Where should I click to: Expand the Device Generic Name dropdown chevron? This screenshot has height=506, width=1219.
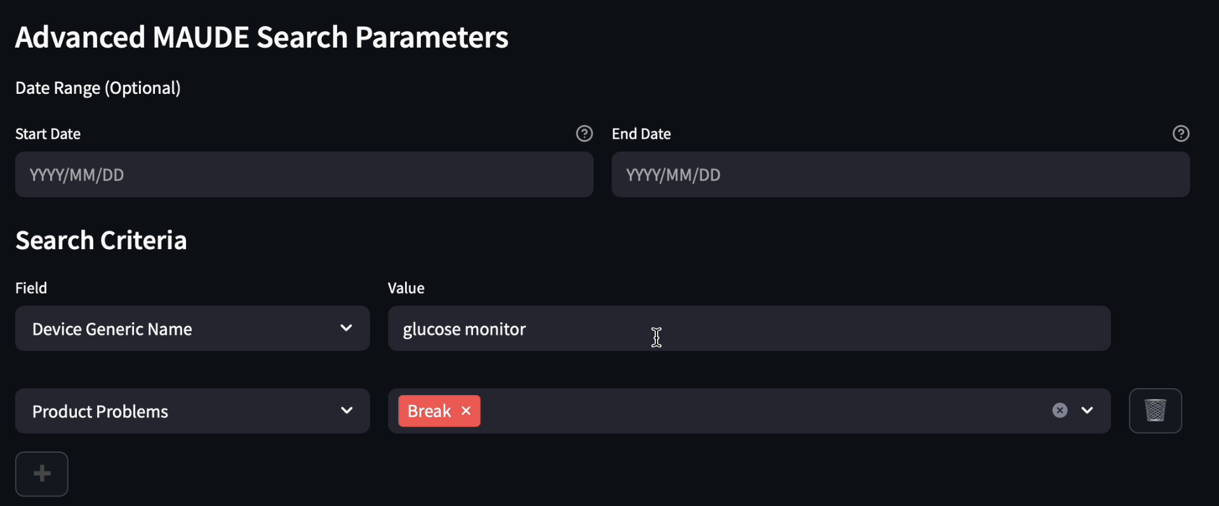(346, 328)
